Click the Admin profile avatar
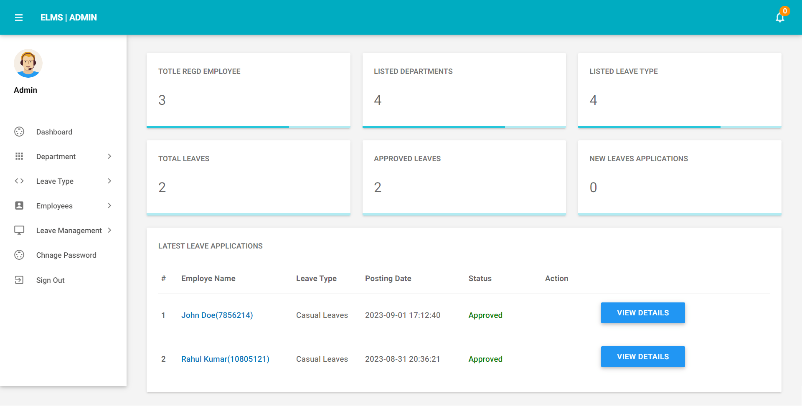Screen dimensions: 802x406 (x=28, y=63)
